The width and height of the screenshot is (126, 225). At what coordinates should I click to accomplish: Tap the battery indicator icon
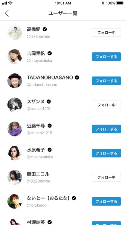coord(120,3)
